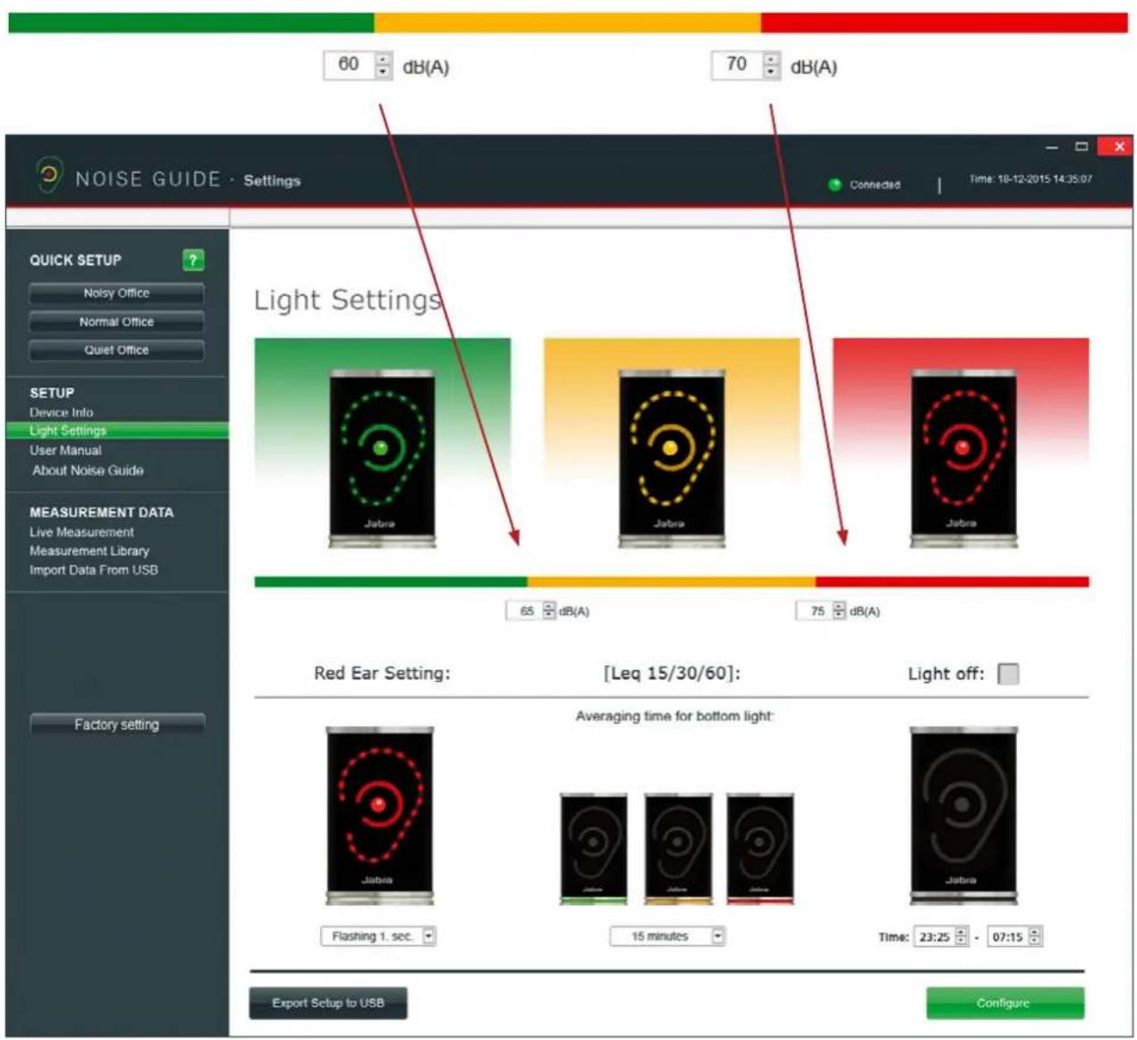Screen dimensions: 1137x1040
Task: Click the red segment of threshold bar
Action: [x=952, y=582]
